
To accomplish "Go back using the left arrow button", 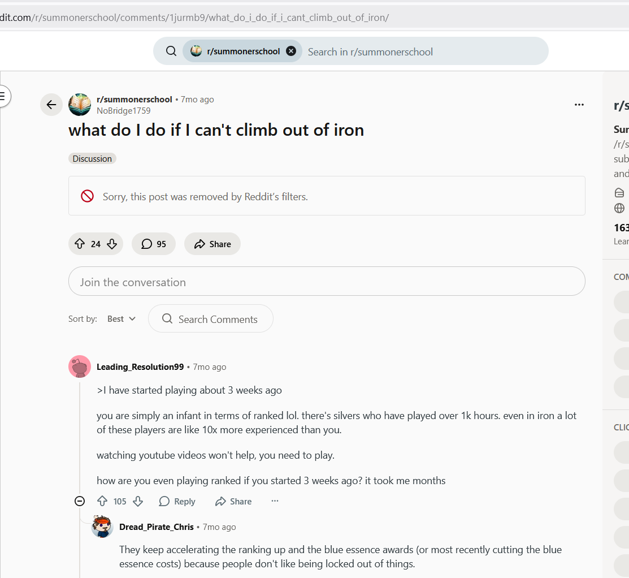I will point(51,105).
